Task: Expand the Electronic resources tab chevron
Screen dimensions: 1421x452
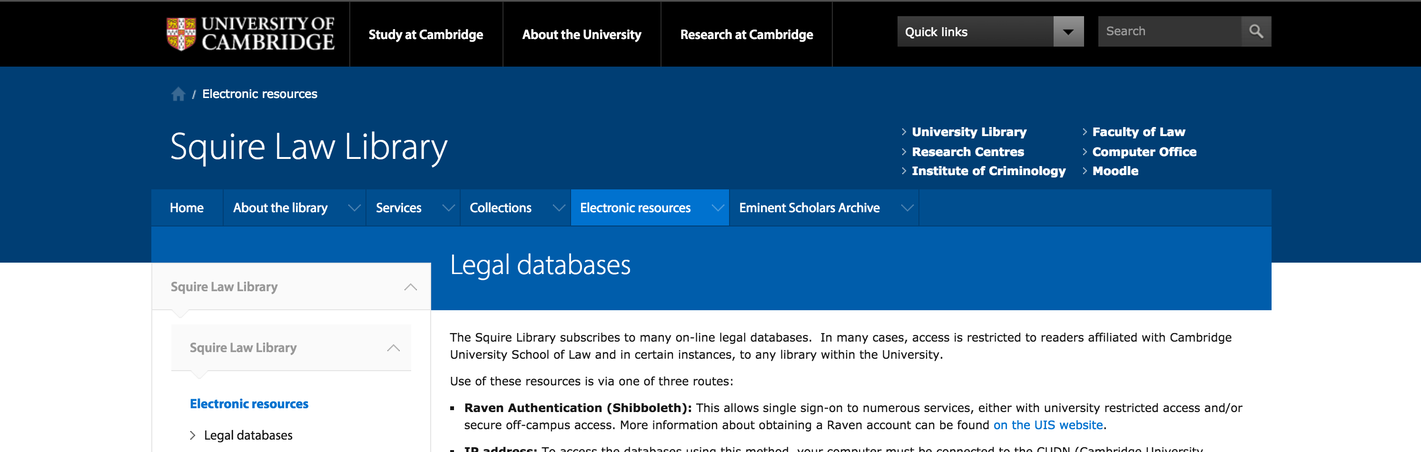Action: click(x=717, y=208)
